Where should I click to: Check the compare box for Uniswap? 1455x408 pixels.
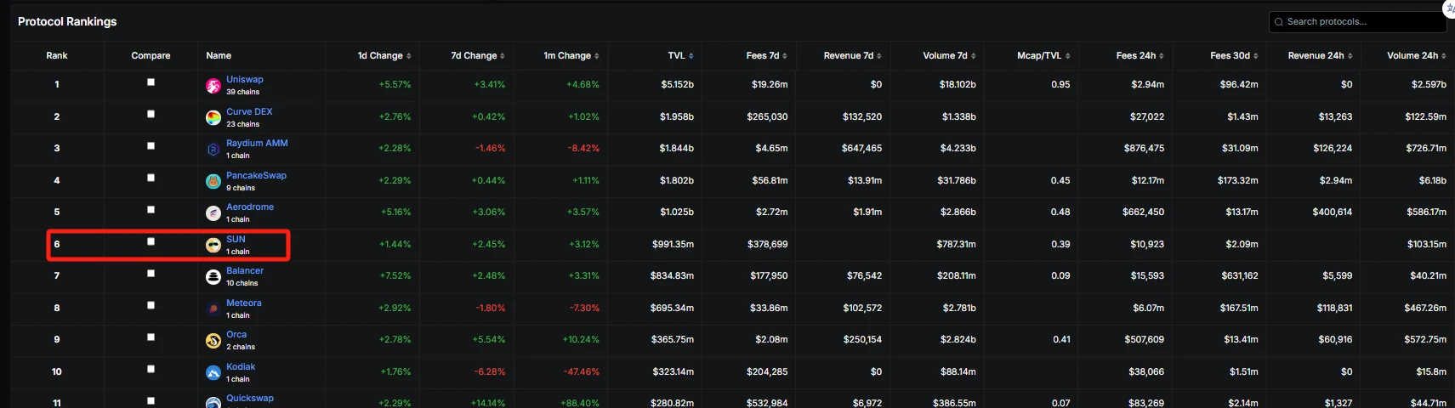coord(151,82)
